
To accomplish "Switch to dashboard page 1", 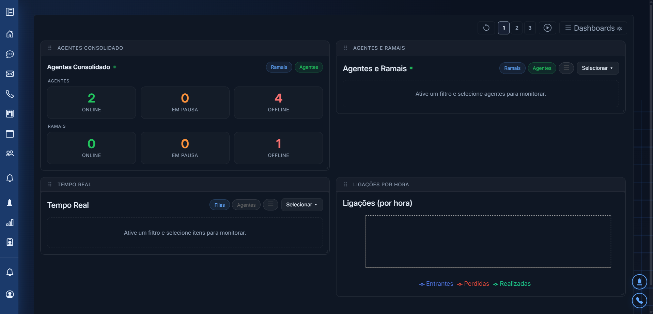I will tap(504, 28).
